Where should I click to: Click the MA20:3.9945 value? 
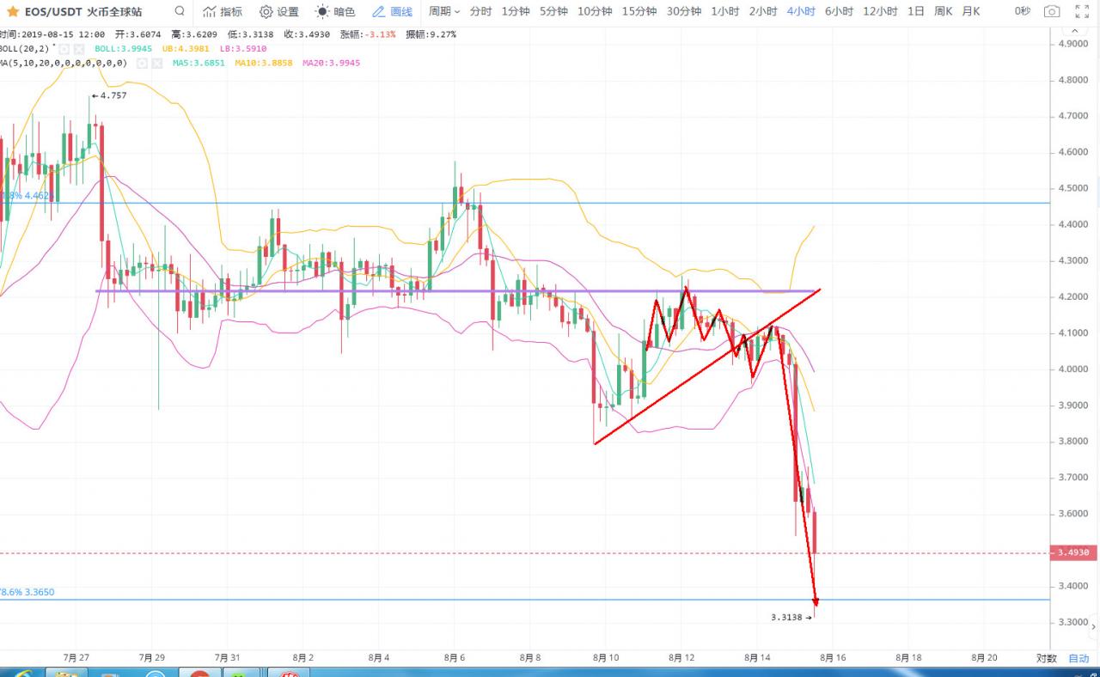point(331,63)
